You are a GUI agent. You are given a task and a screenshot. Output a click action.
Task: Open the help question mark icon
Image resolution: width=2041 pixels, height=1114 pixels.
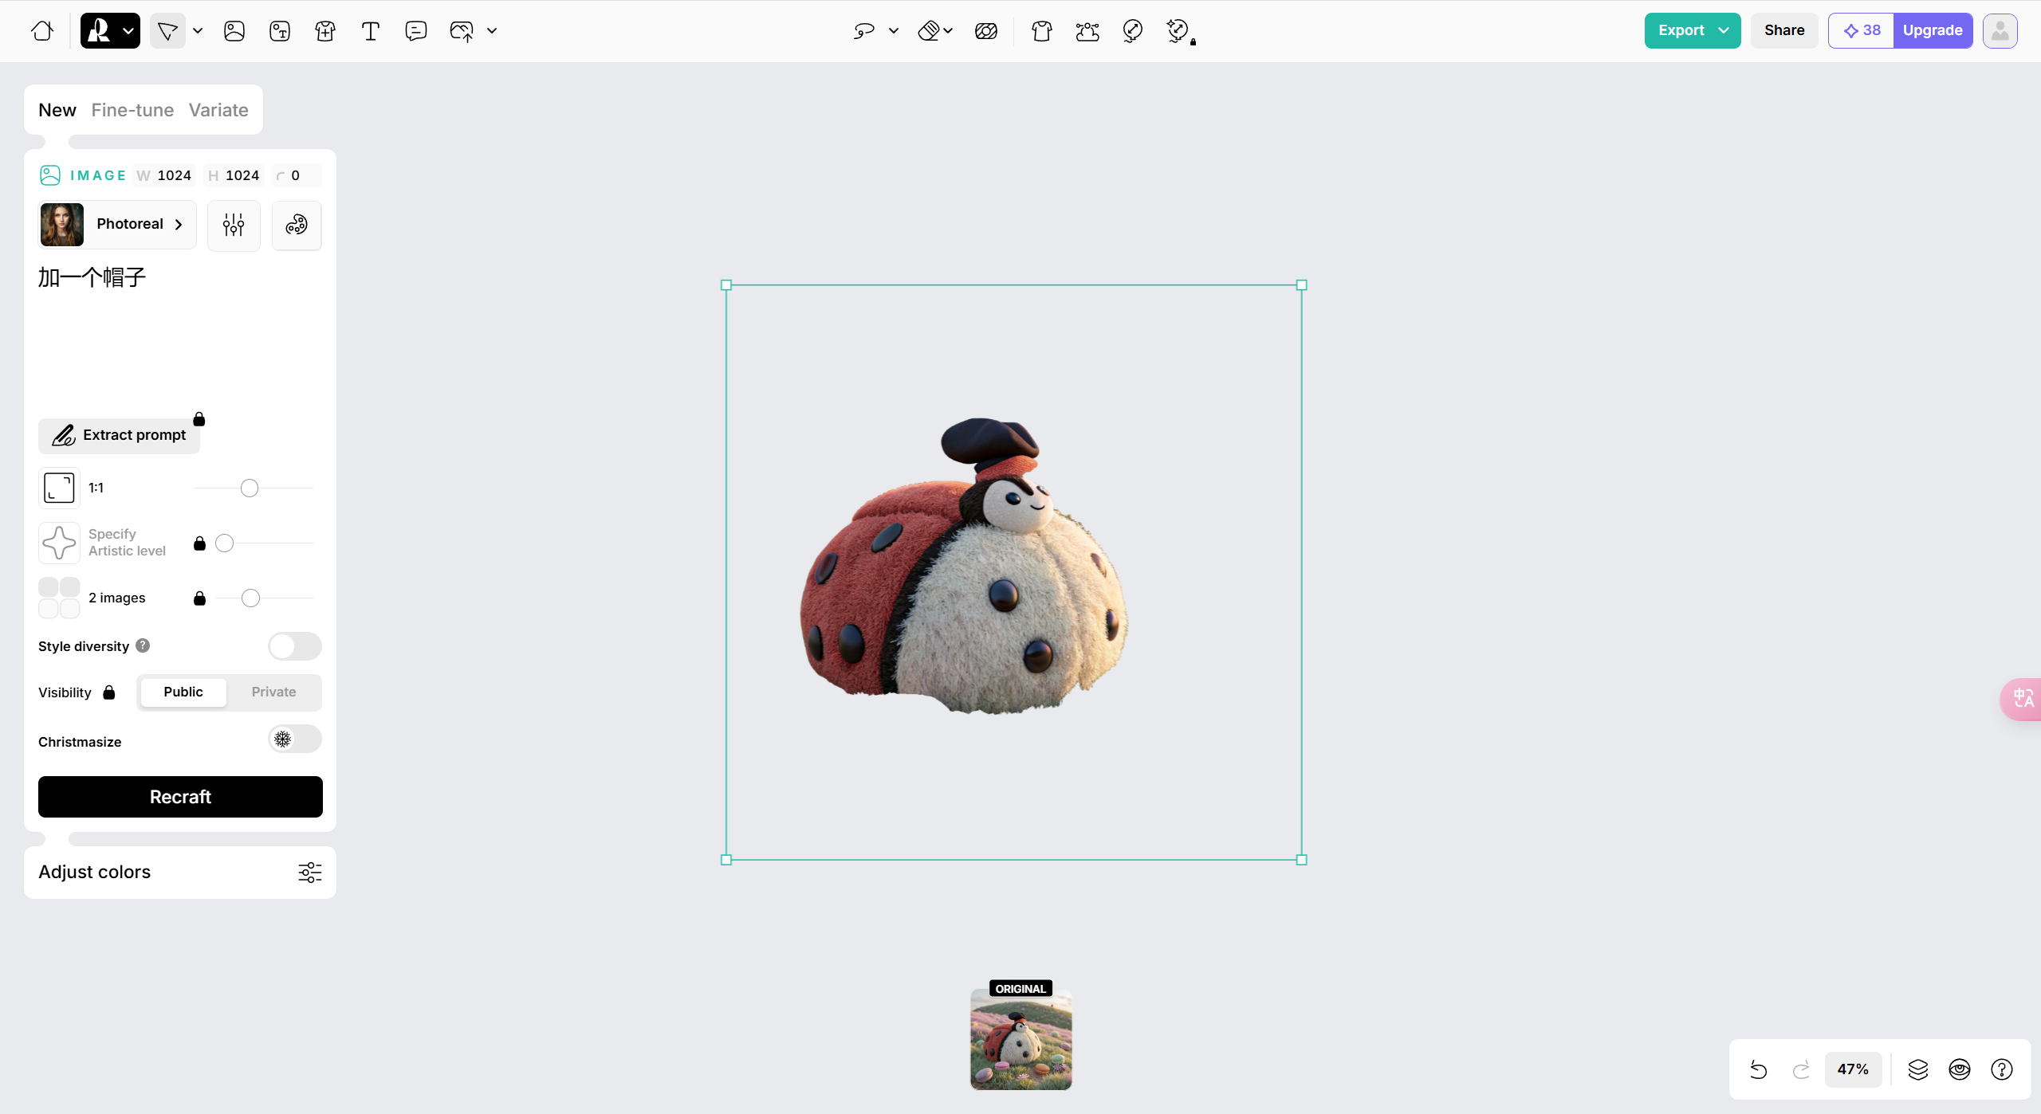coord(2001,1069)
